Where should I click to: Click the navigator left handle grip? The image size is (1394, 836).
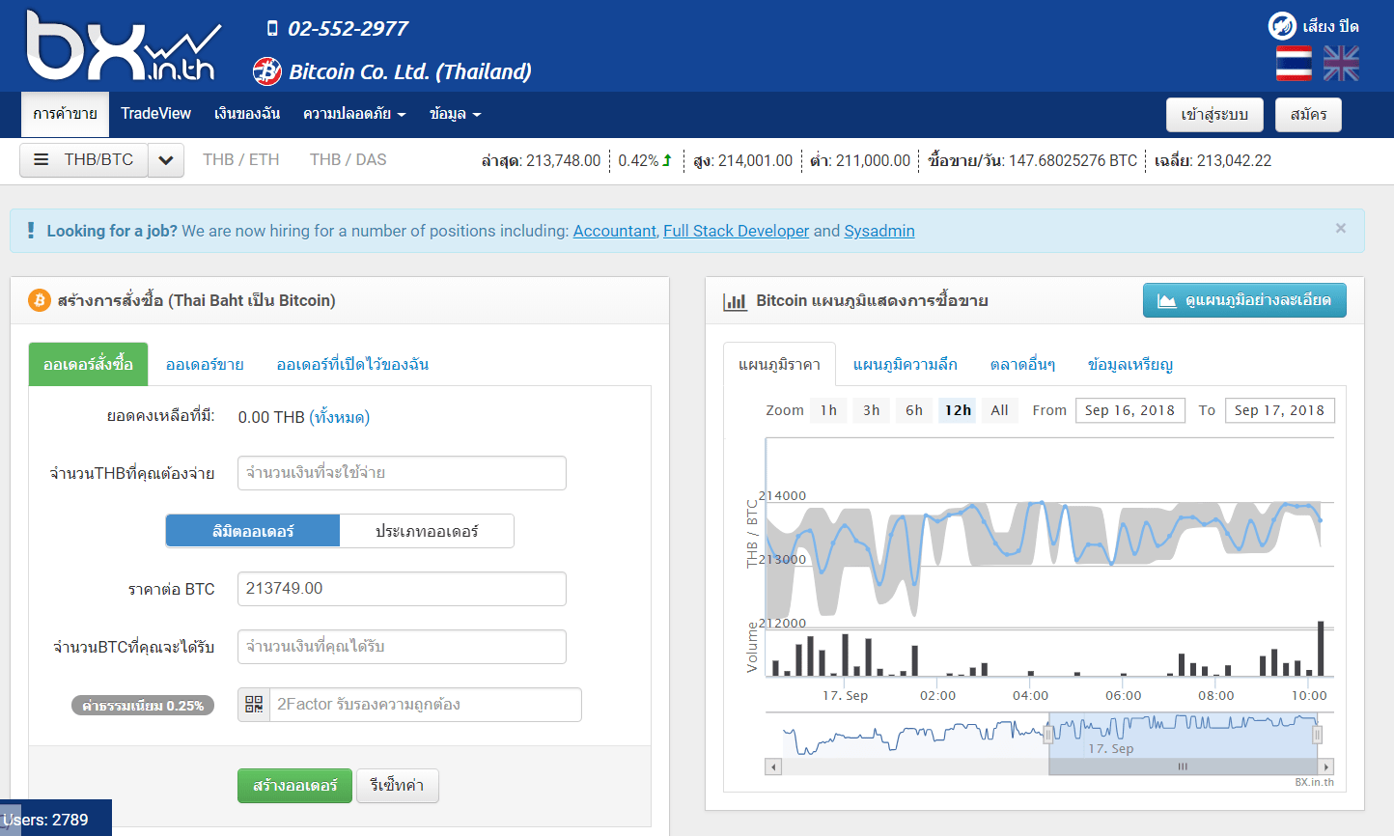tap(1048, 736)
